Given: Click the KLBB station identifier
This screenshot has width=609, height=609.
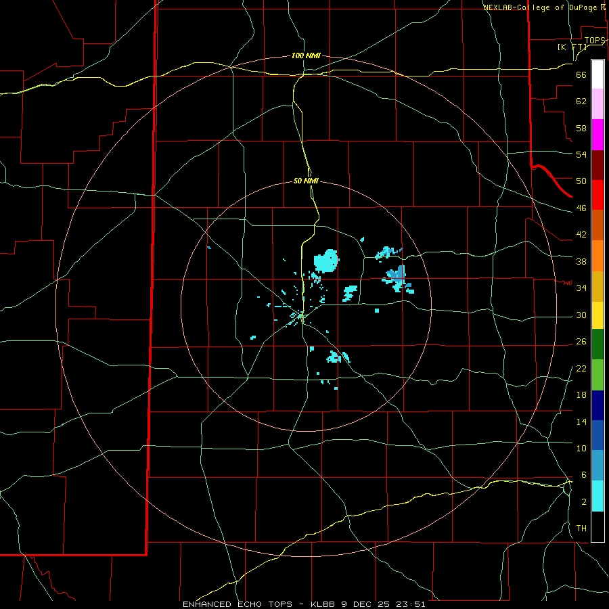Looking at the screenshot, I should 323,604.
